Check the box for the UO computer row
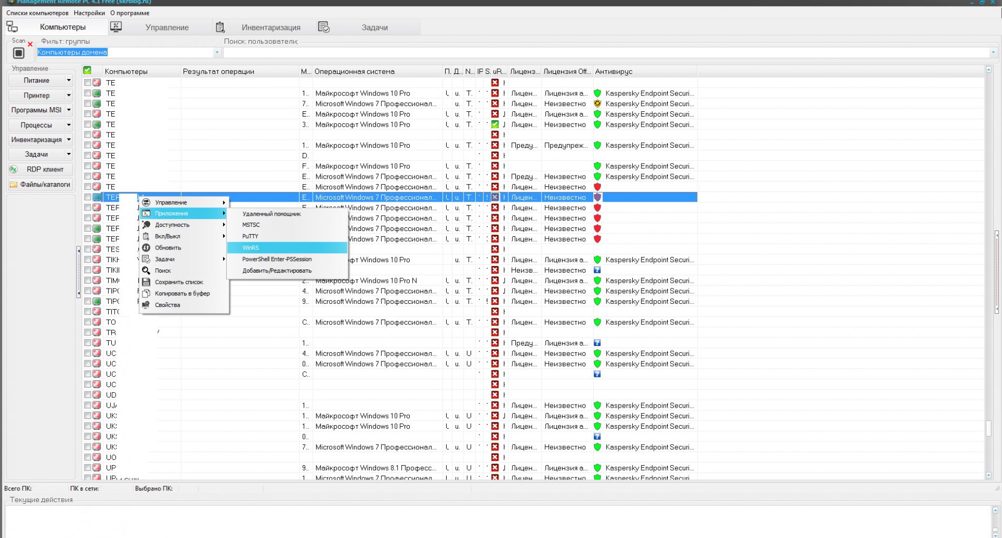 pos(88,457)
